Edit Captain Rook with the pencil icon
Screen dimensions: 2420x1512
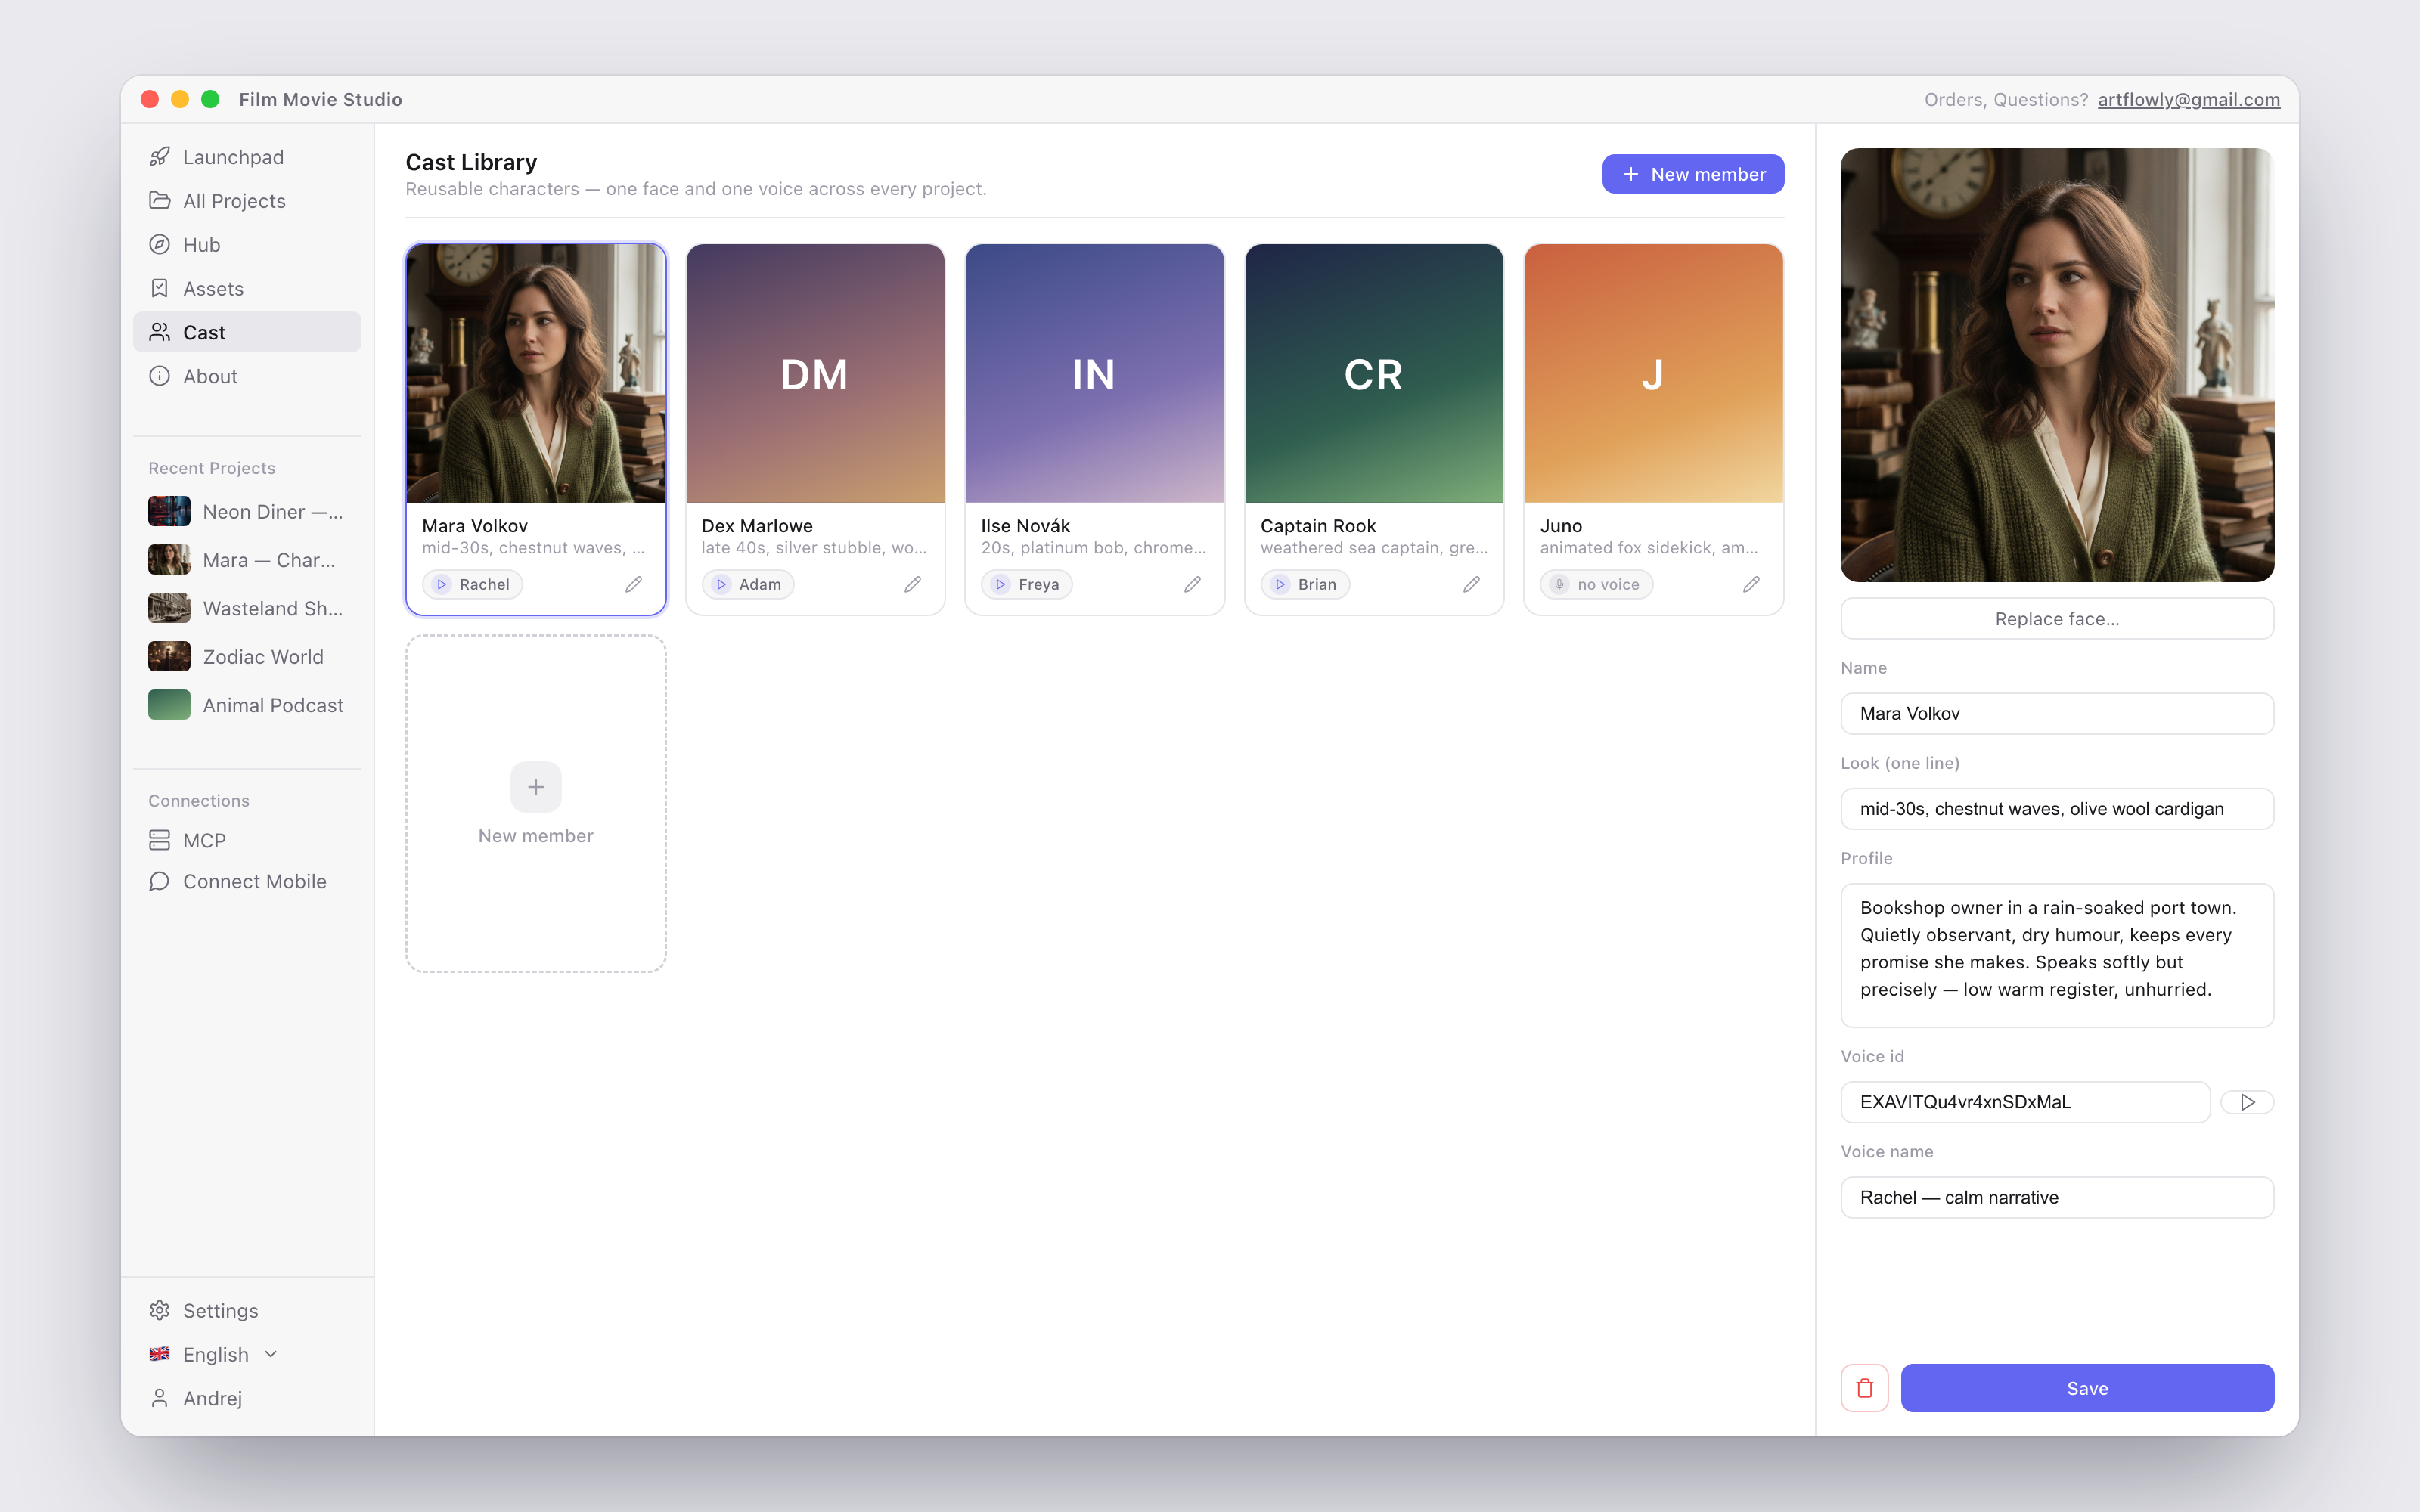pyautogui.click(x=1472, y=585)
